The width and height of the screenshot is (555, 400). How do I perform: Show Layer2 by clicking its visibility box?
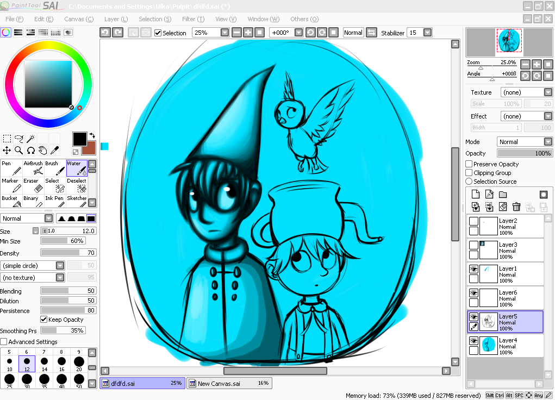(x=473, y=221)
